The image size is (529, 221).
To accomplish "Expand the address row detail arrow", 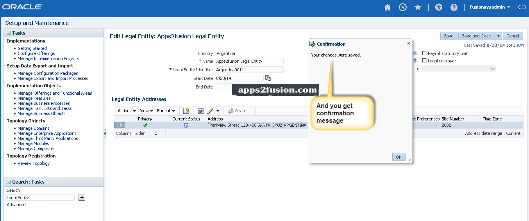I will 122,125.
